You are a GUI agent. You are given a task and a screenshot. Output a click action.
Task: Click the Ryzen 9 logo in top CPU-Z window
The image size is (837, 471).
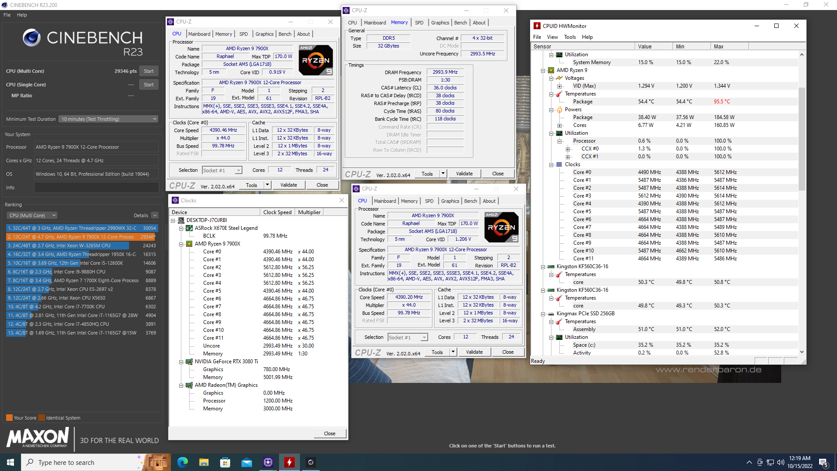[x=316, y=60]
